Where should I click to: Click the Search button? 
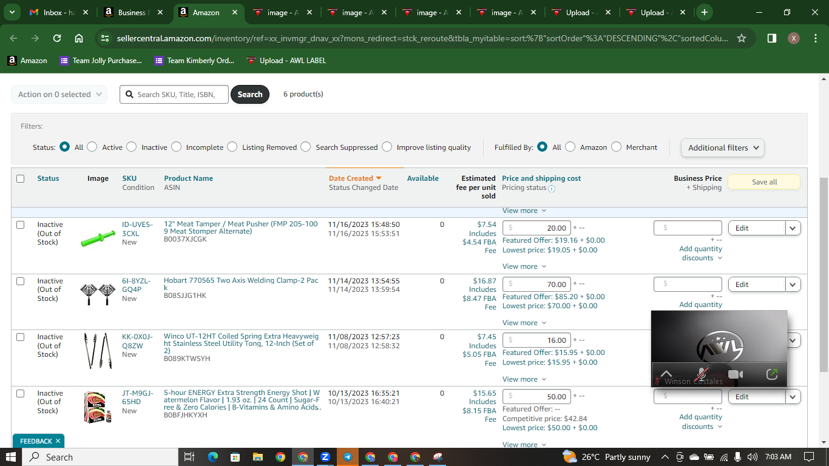tap(250, 94)
